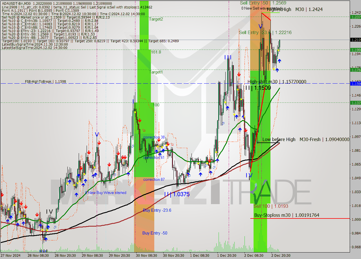Click Buy-Stoploss m30 | 1.00191764 label
The height and width of the screenshot is (259, 361).
287,215
